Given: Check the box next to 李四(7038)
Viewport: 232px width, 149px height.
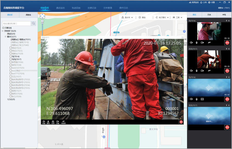Looking at the screenshot, I should tap(11, 65).
